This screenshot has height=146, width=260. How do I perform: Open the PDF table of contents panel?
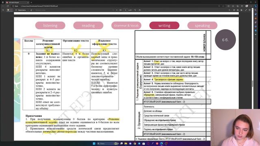3,10
